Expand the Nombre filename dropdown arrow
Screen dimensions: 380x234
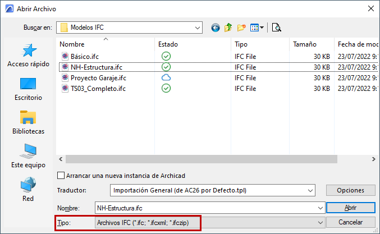click(320, 208)
